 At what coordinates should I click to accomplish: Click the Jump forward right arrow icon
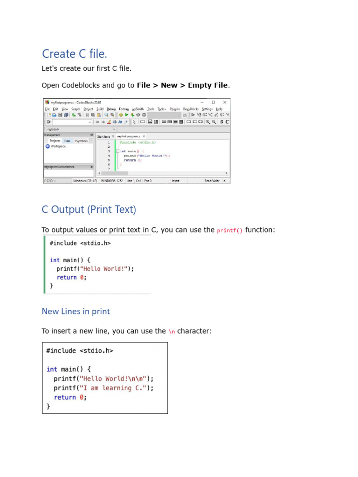pyautogui.click(x=103, y=122)
